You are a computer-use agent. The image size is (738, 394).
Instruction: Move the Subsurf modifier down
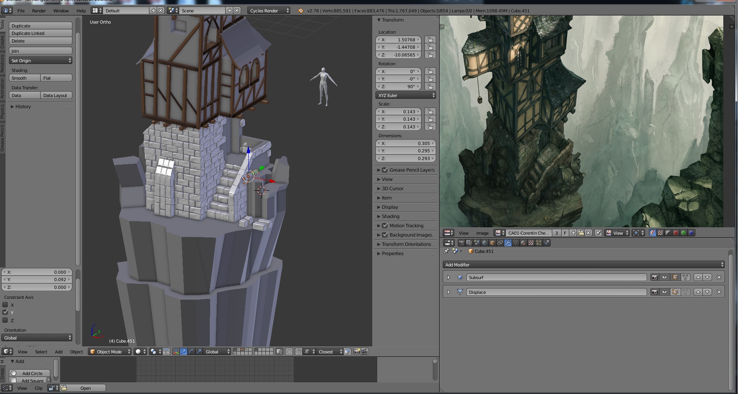pos(707,277)
